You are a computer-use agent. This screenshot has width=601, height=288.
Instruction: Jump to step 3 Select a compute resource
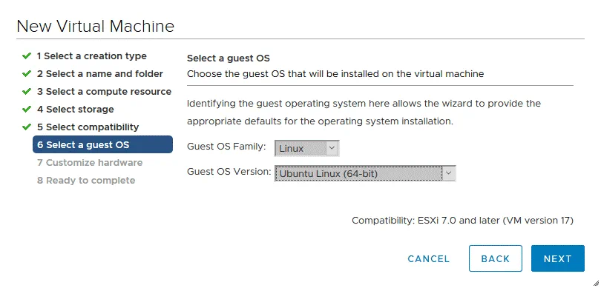[105, 91]
